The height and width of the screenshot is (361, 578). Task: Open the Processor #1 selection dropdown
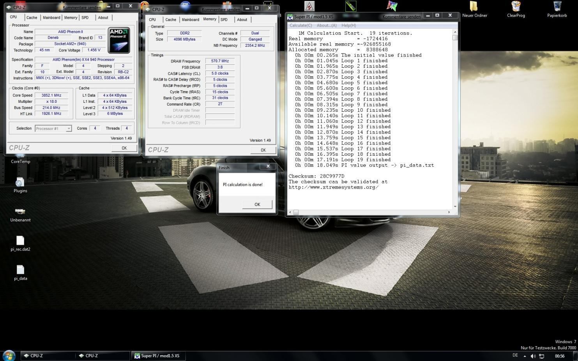tap(53, 128)
